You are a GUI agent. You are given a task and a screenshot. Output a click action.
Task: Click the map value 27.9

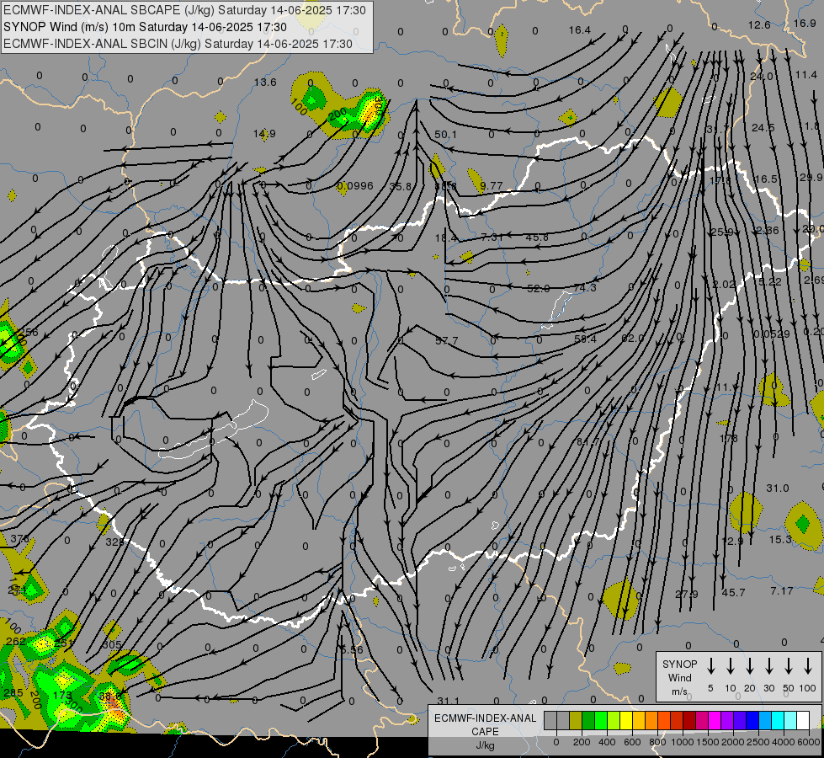coord(687,594)
